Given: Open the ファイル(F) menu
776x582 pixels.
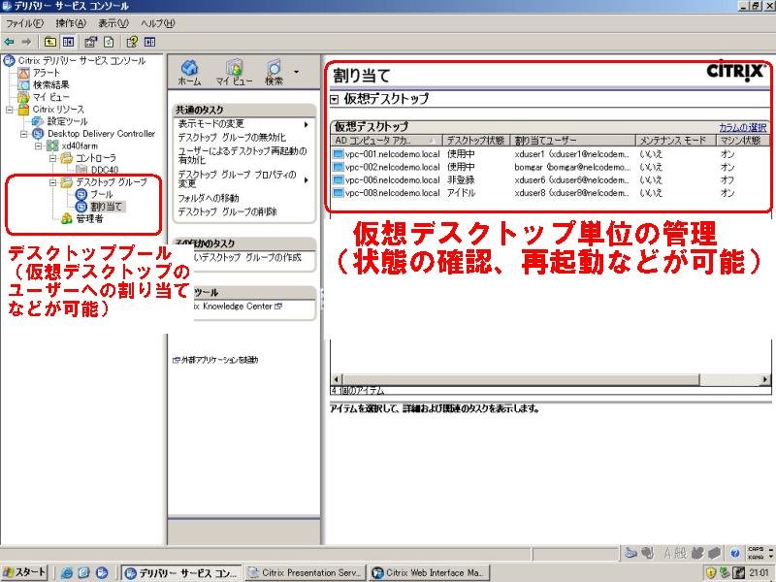Looking at the screenshot, I should click(x=24, y=23).
